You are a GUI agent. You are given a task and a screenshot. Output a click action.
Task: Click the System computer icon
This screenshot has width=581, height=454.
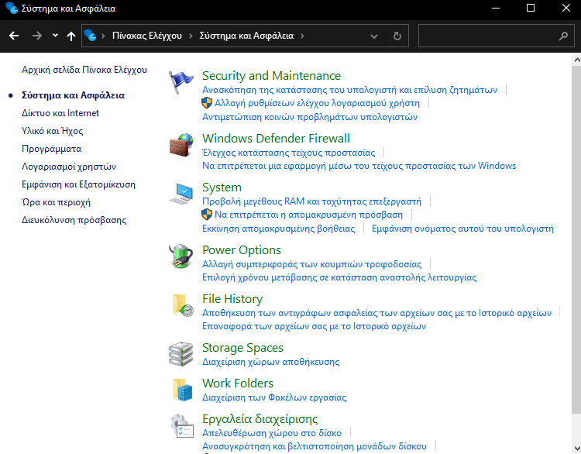coord(181,194)
